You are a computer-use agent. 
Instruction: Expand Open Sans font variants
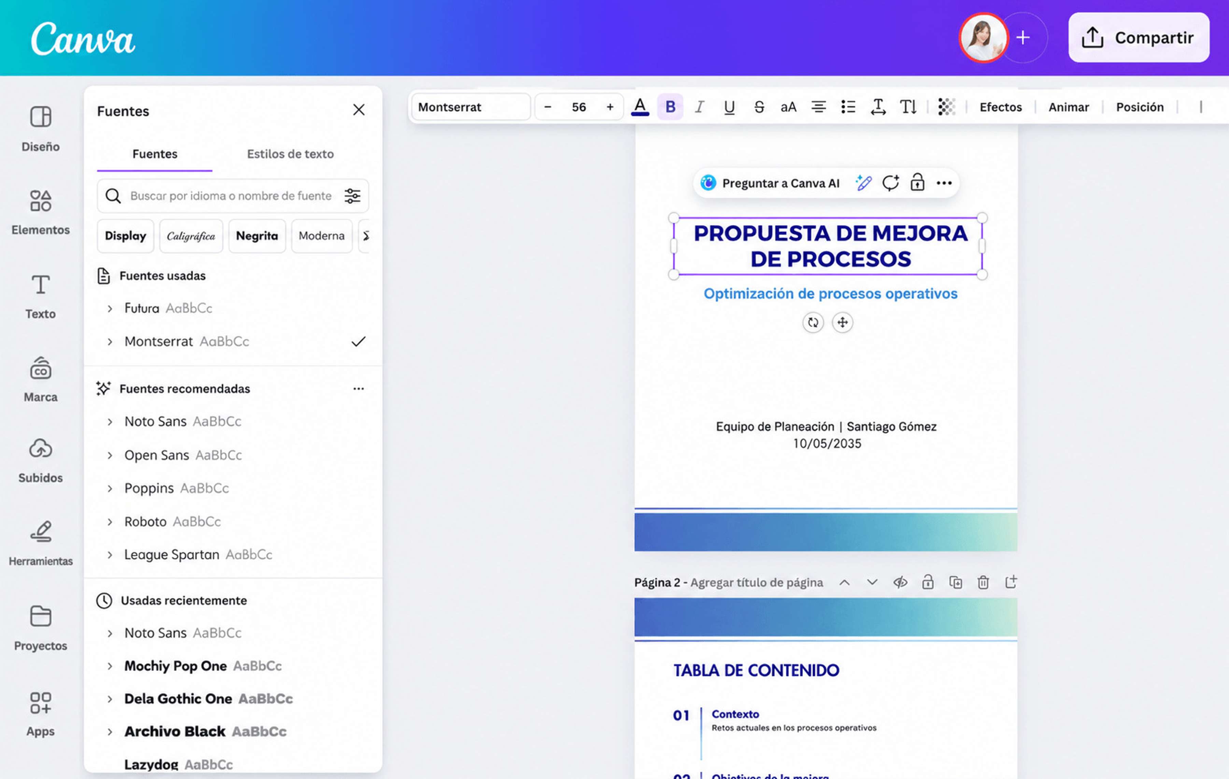(110, 455)
